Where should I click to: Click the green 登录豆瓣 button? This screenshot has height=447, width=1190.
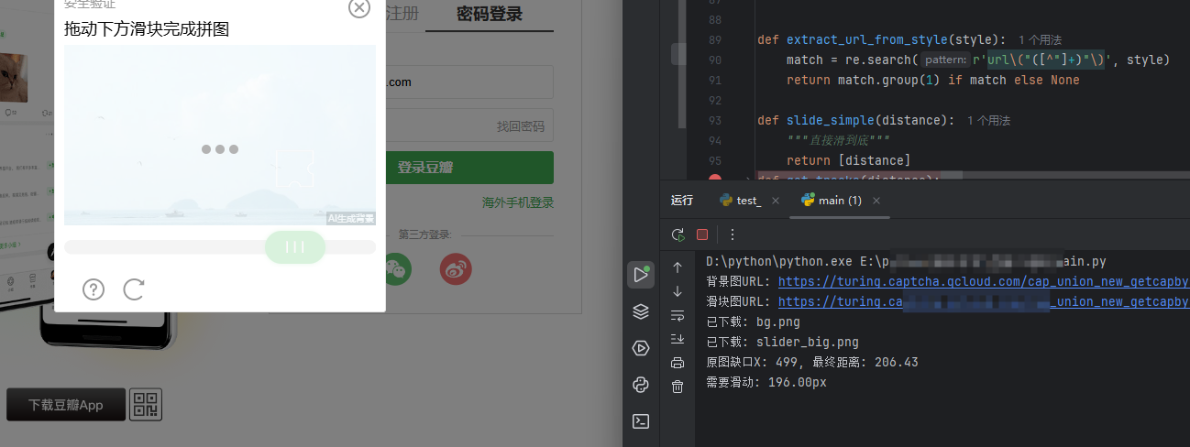tap(469, 168)
